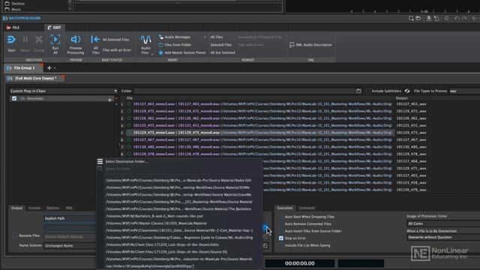This screenshot has height=270, width=480.
Task: Remove All Files button
Action: click(x=217, y=37)
